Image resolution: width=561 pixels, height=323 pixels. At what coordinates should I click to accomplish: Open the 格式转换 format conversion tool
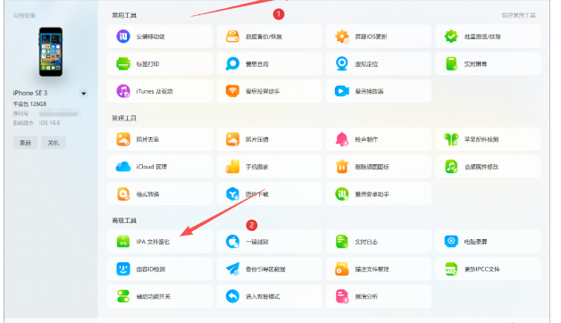tap(160, 194)
